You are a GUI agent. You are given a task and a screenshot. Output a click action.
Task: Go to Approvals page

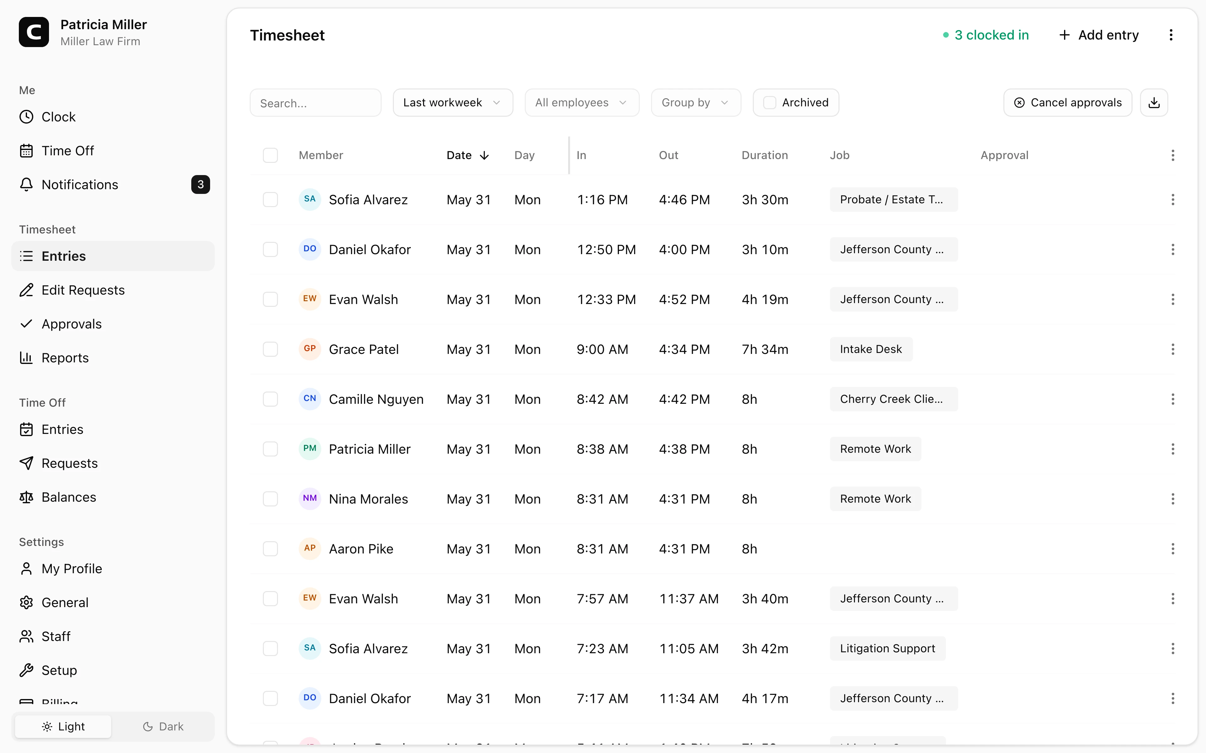coord(113,324)
